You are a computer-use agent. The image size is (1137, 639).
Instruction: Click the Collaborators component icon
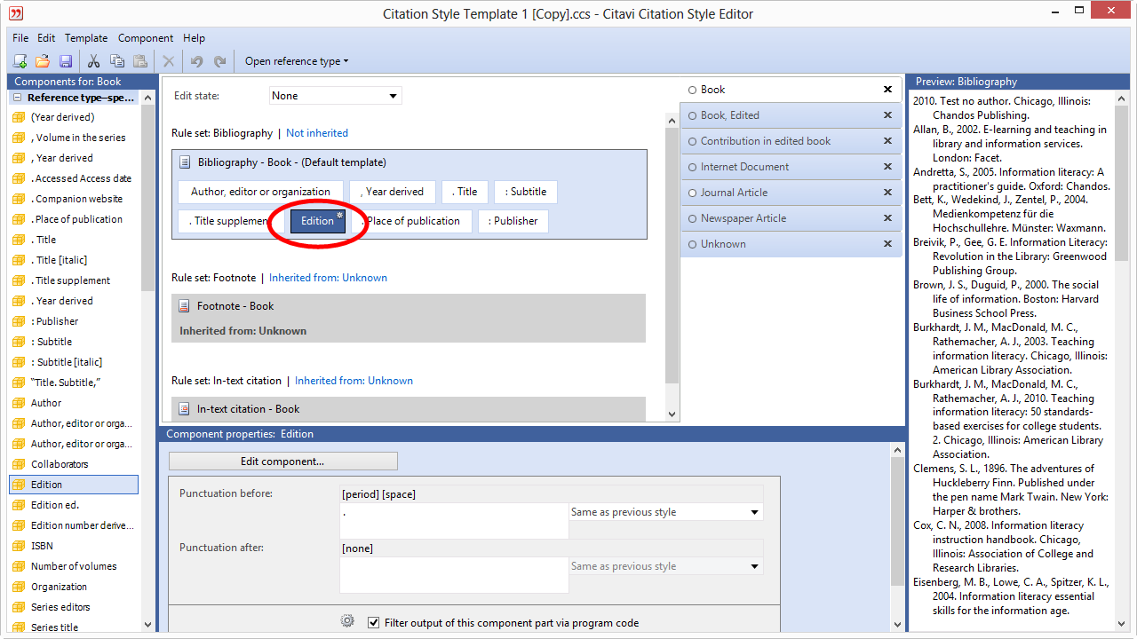(x=19, y=464)
